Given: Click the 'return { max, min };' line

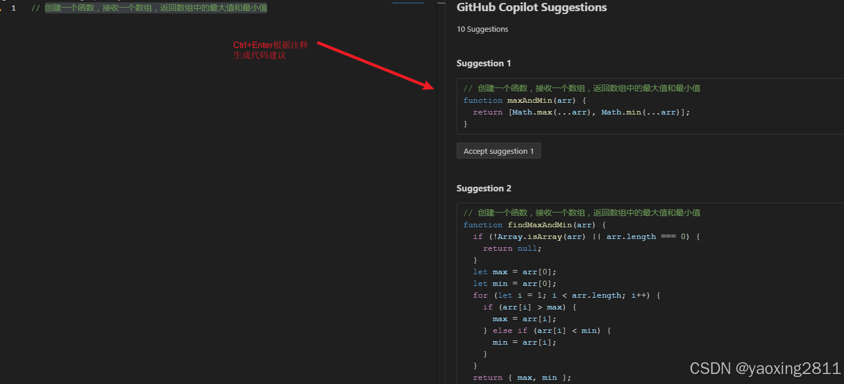Looking at the screenshot, I should click(x=522, y=378).
